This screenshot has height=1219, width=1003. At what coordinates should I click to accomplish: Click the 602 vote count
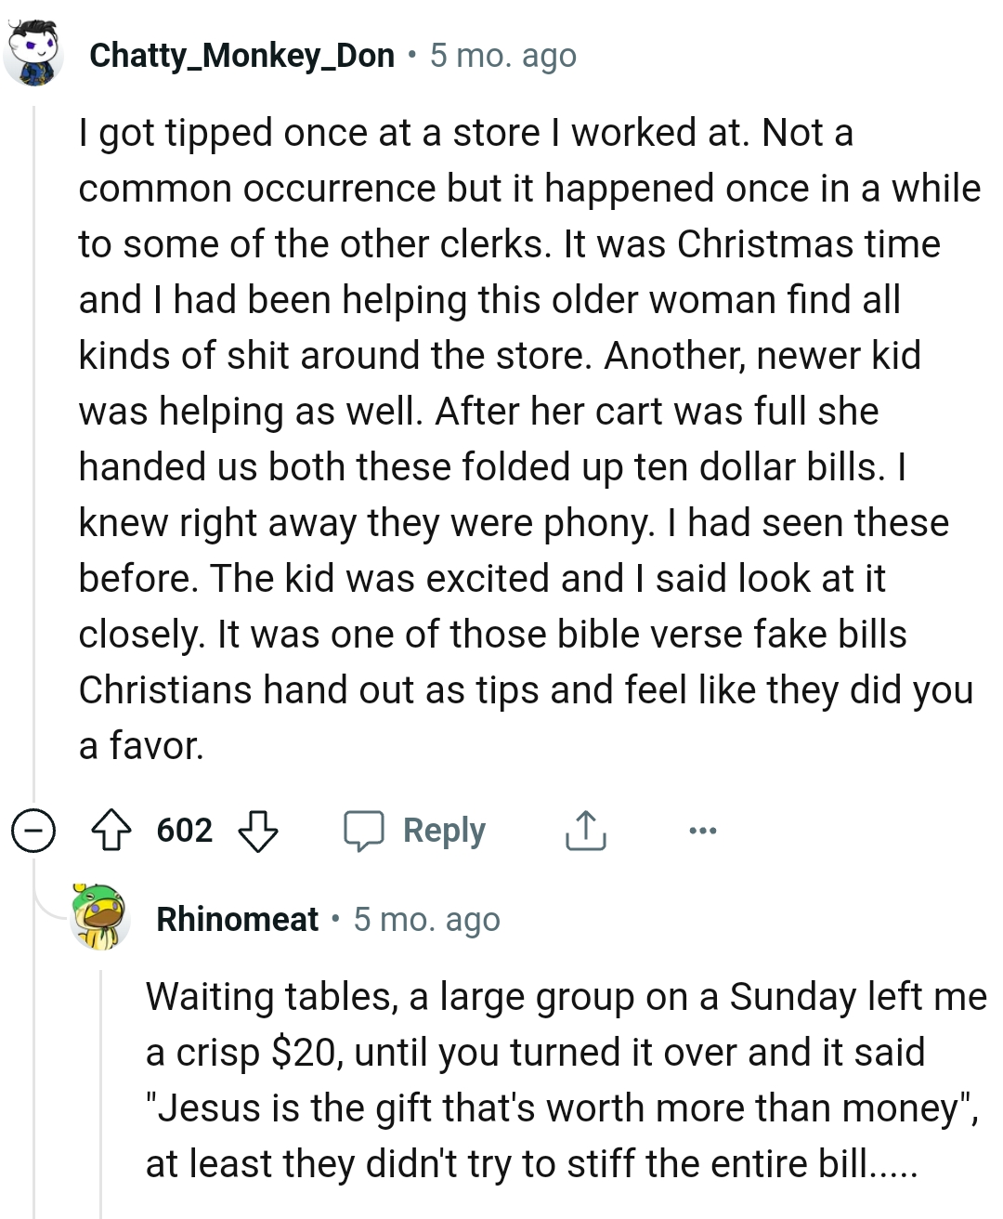185,830
